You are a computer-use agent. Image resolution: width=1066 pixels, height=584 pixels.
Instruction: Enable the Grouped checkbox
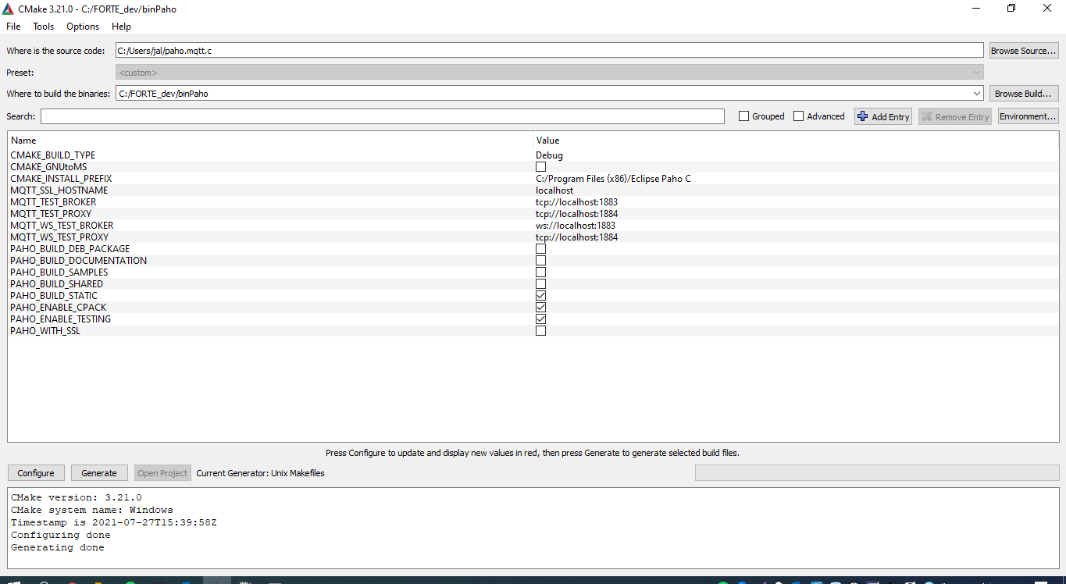[x=743, y=116]
